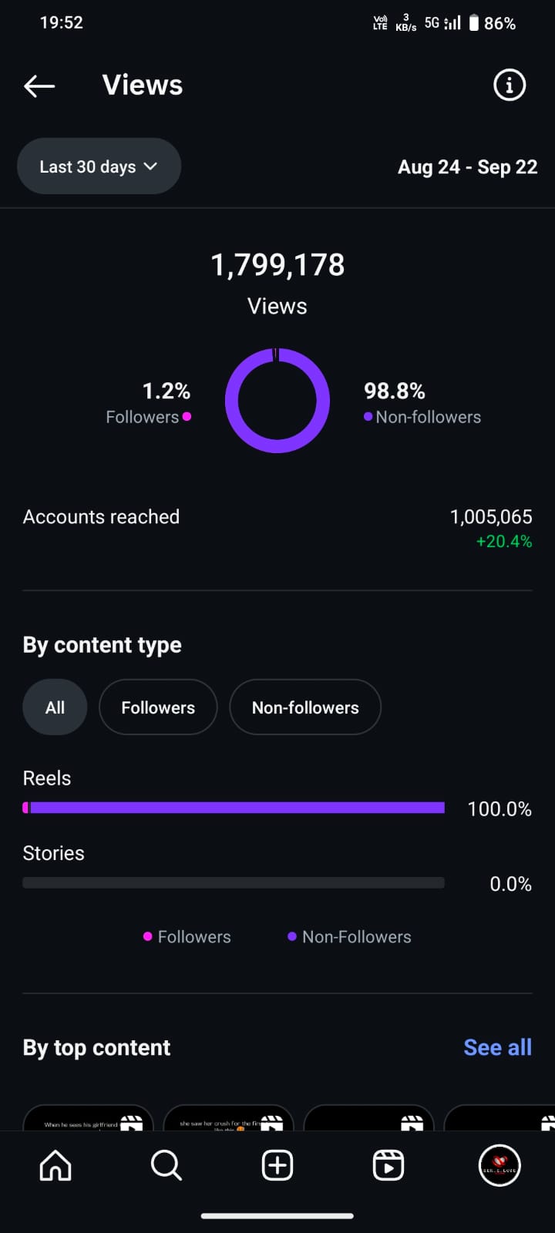The width and height of the screenshot is (555, 1233).
Task: Tap the Stories percentage bar
Action: click(234, 883)
